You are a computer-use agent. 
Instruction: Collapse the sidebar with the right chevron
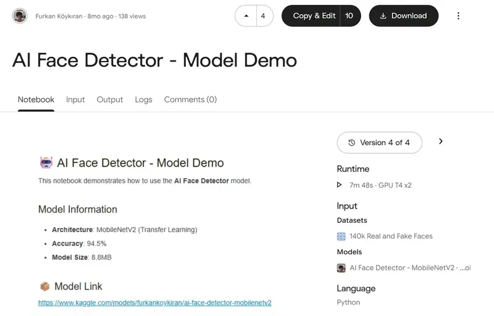coord(441,141)
